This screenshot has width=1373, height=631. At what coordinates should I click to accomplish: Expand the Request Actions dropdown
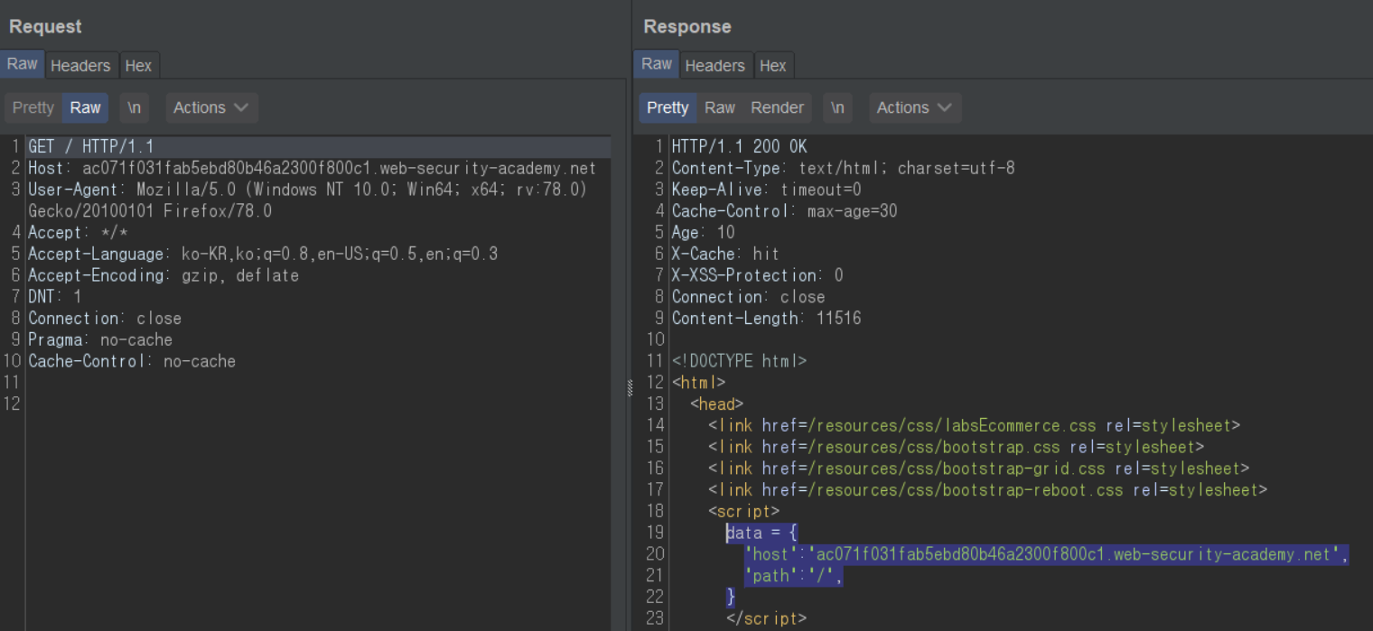210,107
